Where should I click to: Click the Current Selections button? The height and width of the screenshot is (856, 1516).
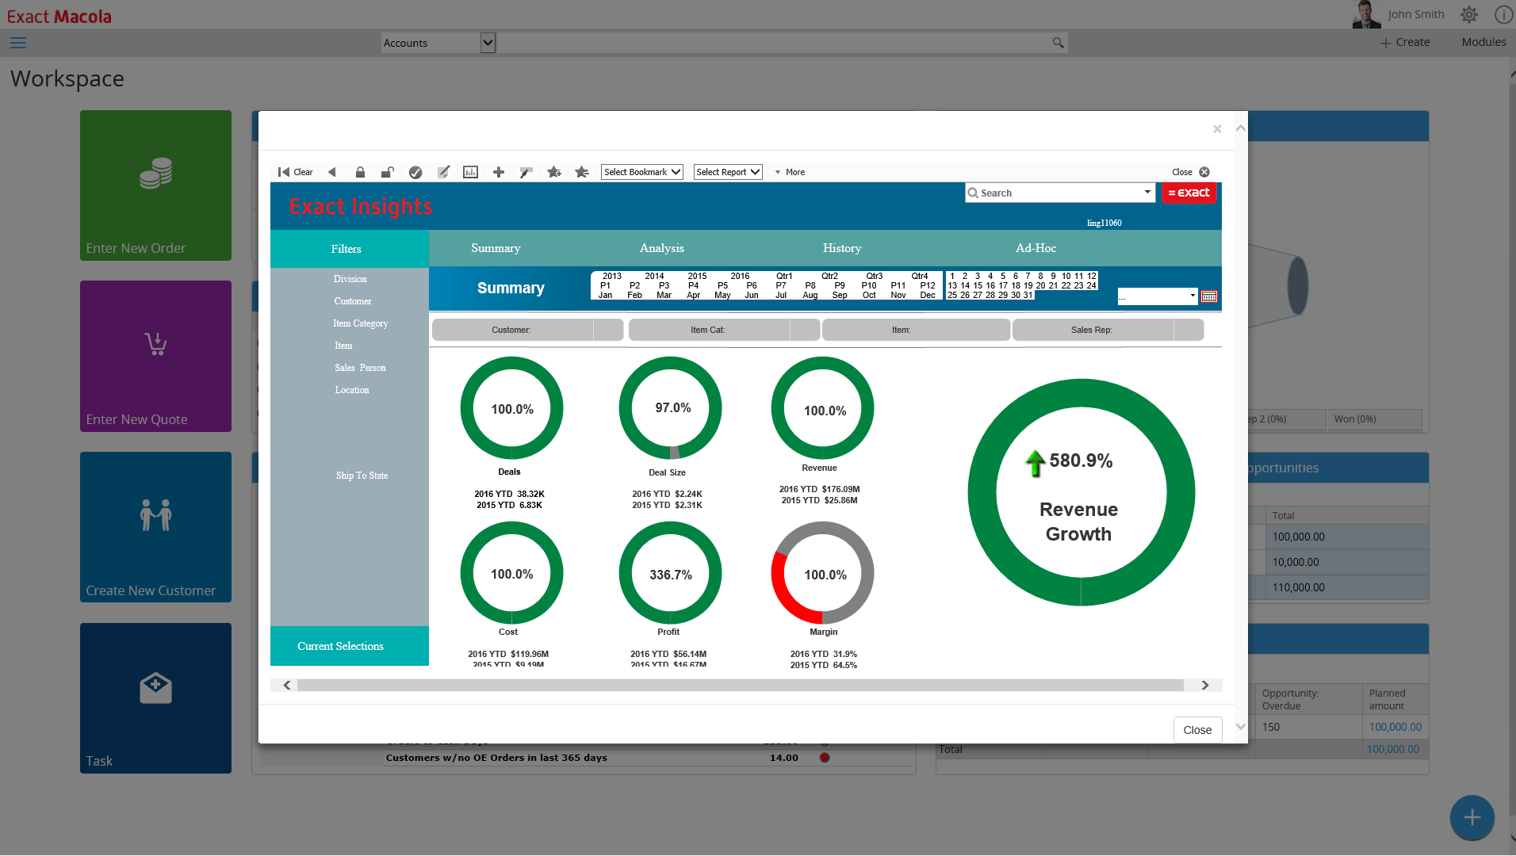(x=350, y=646)
